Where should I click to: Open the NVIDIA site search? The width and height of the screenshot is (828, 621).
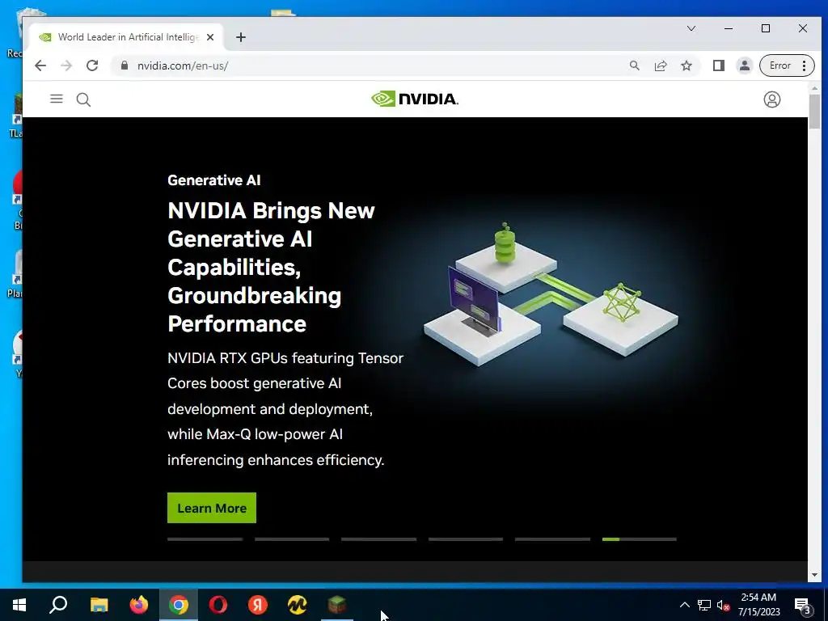[83, 99]
